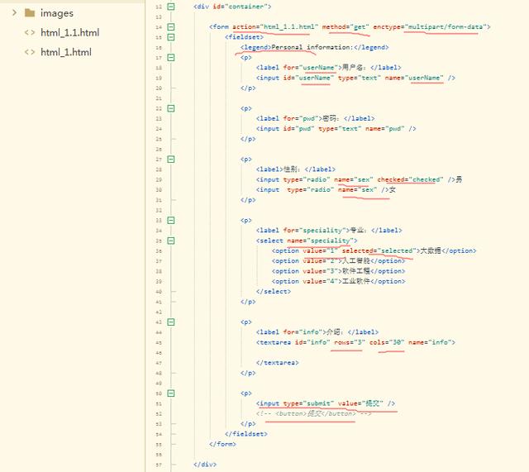This screenshot has height=472, width=529.
Task: Click the second radio input line without checked
Action: [326, 189]
